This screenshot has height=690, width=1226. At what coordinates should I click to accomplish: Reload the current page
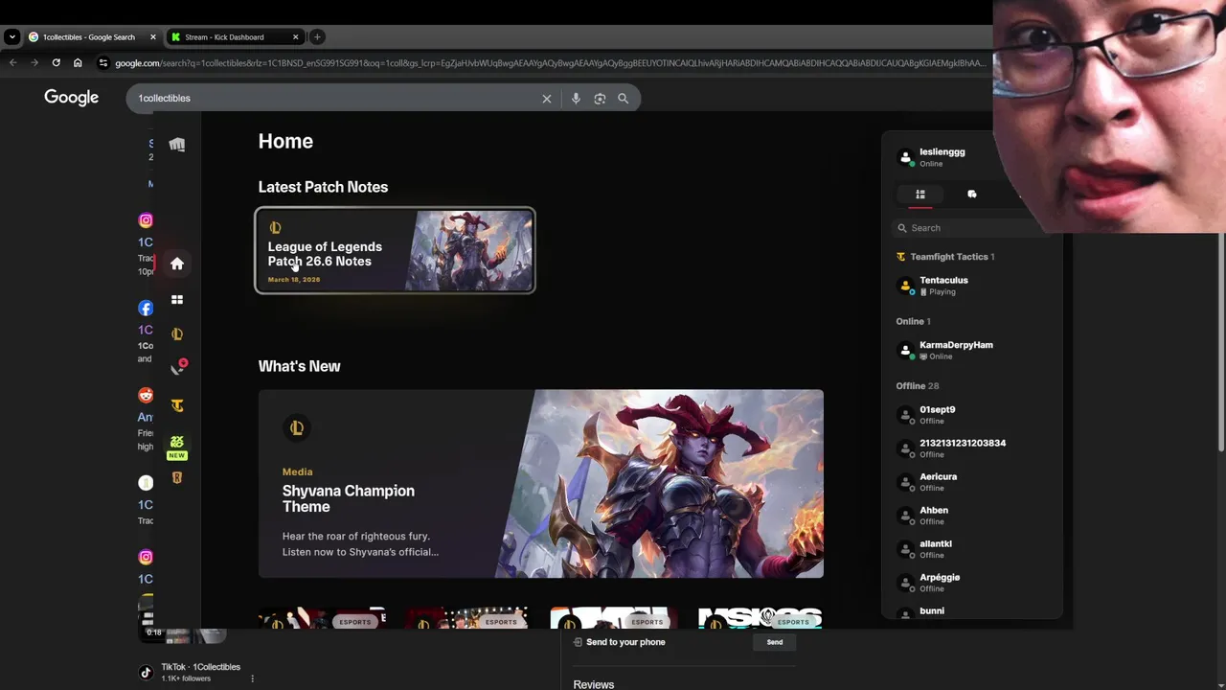click(x=56, y=63)
